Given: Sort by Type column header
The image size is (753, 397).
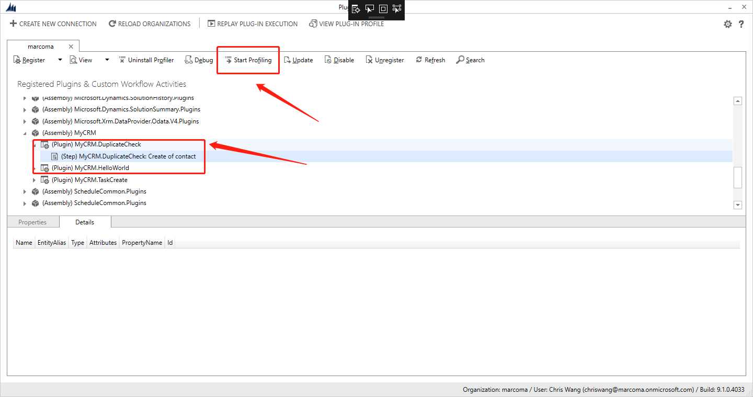Looking at the screenshot, I should [x=78, y=243].
